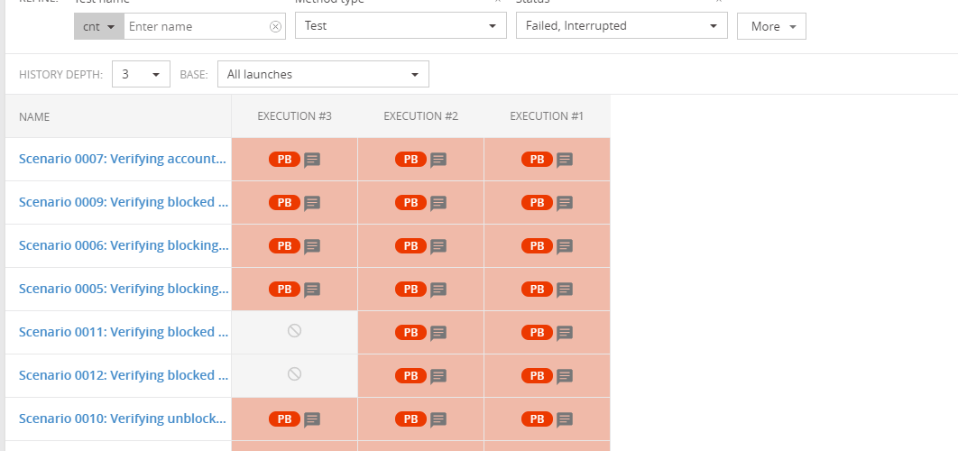Open comment icon for Scenario 0005 Execution #2

438,290
